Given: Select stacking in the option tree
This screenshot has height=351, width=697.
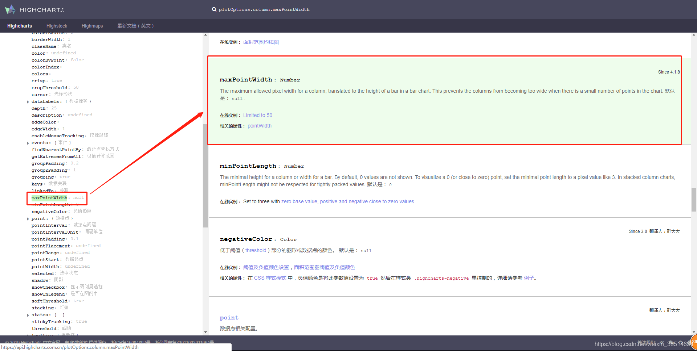Looking at the screenshot, I should click(42, 308).
